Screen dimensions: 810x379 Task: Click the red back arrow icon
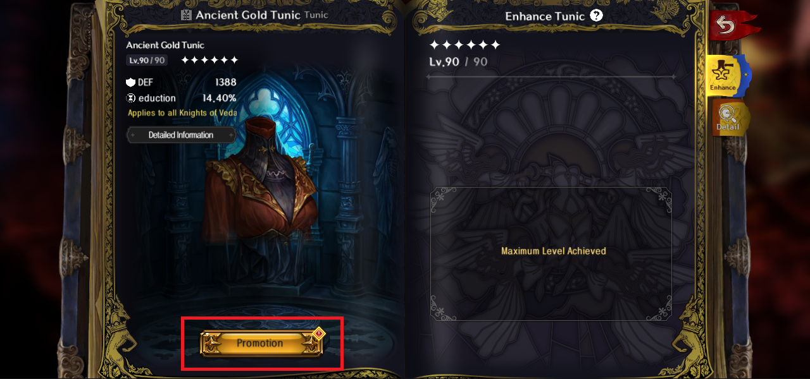(725, 26)
